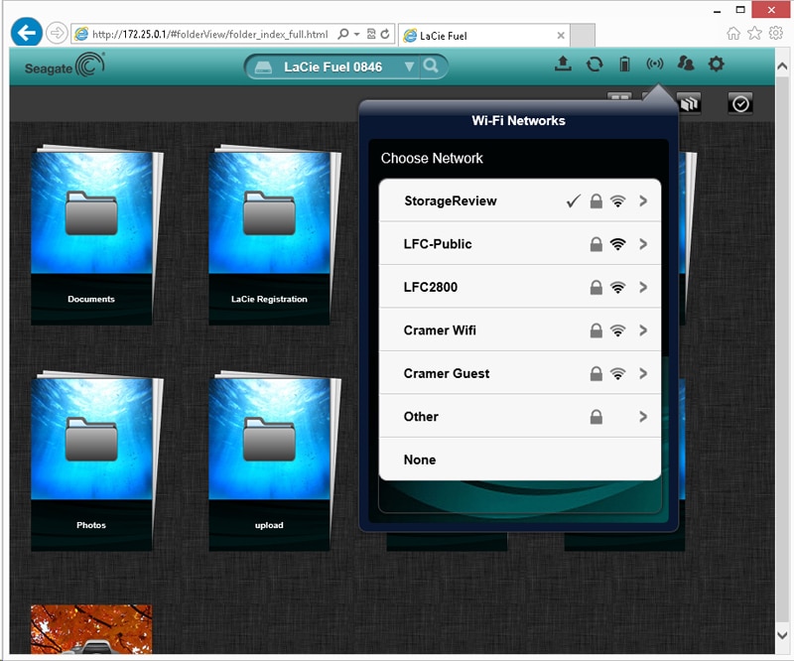This screenshot has height=661, width=794.
Task: Open the Seagate settings gear icon
Action: click(716, 64)
